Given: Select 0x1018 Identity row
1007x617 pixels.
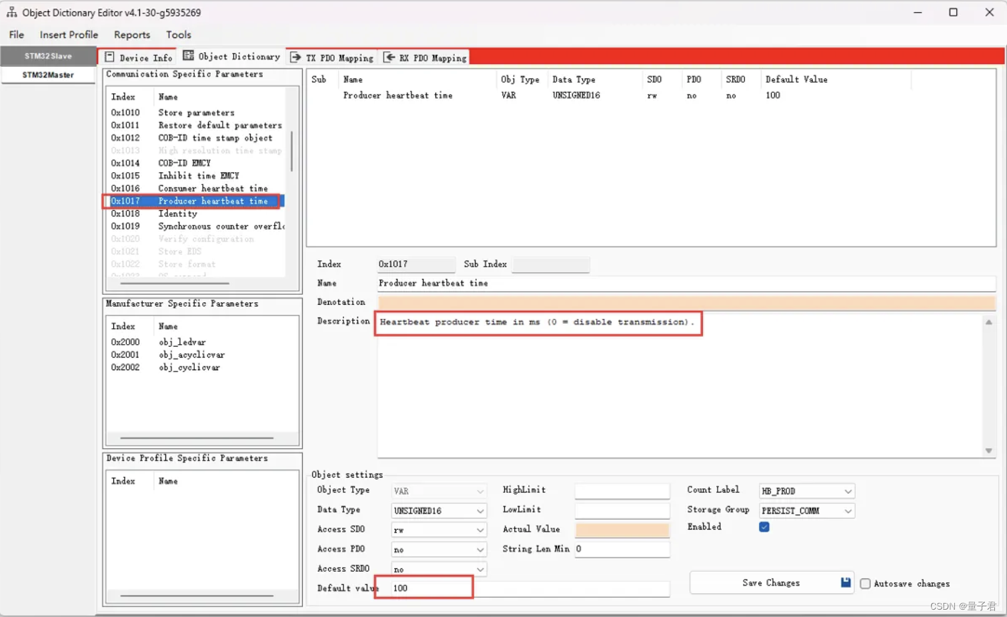Looking at the screenshot, I should tap(196, 214).
